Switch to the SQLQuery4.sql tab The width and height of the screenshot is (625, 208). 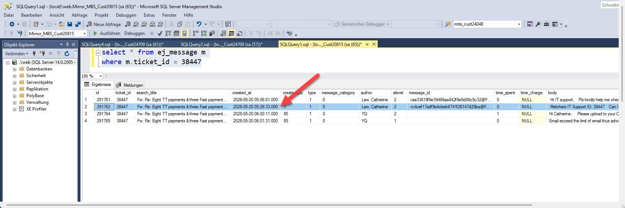[123, 44]
